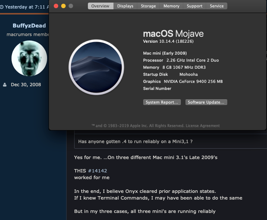Minimize the About This Mac window
Image resolution: width=267 pixels, height=220 pixels.
point(63,6)
